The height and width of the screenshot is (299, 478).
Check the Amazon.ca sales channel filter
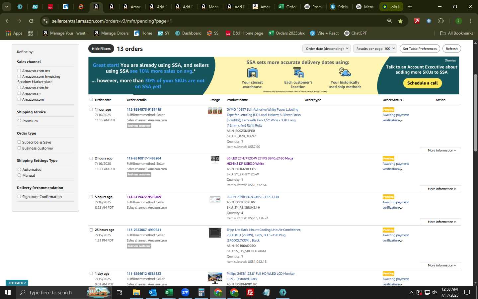click(x=19, y=93)
